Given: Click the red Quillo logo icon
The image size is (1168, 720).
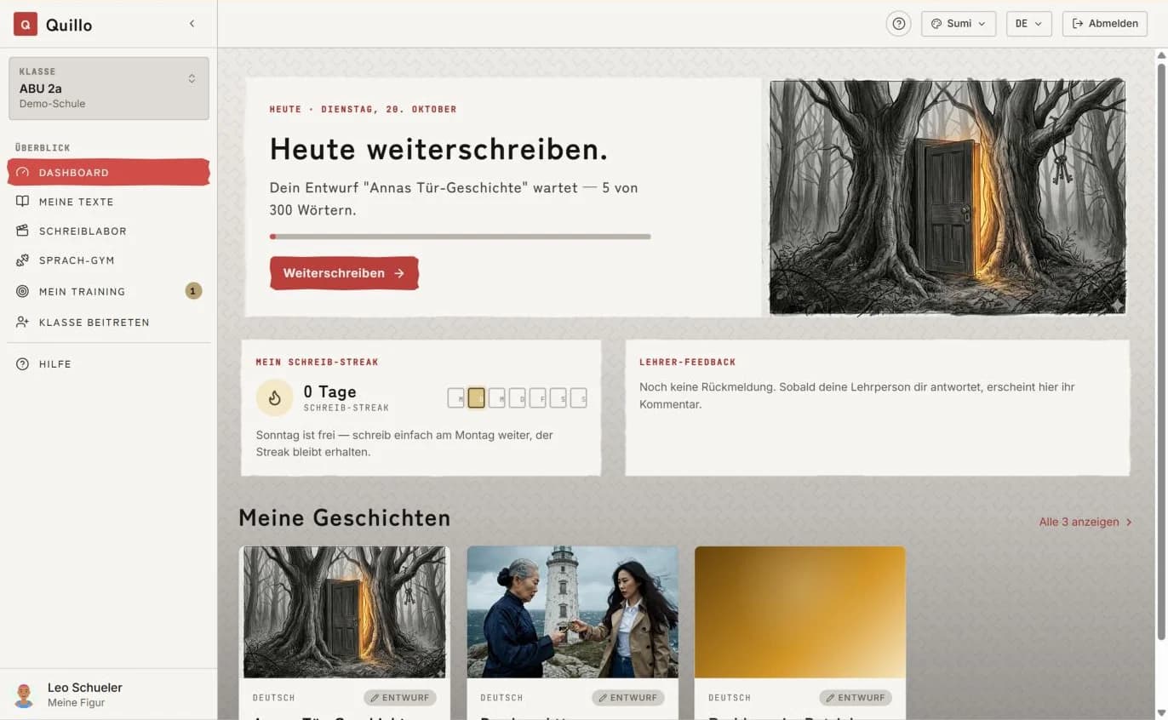Looking at the screenshot, I should tap(26, 25).
